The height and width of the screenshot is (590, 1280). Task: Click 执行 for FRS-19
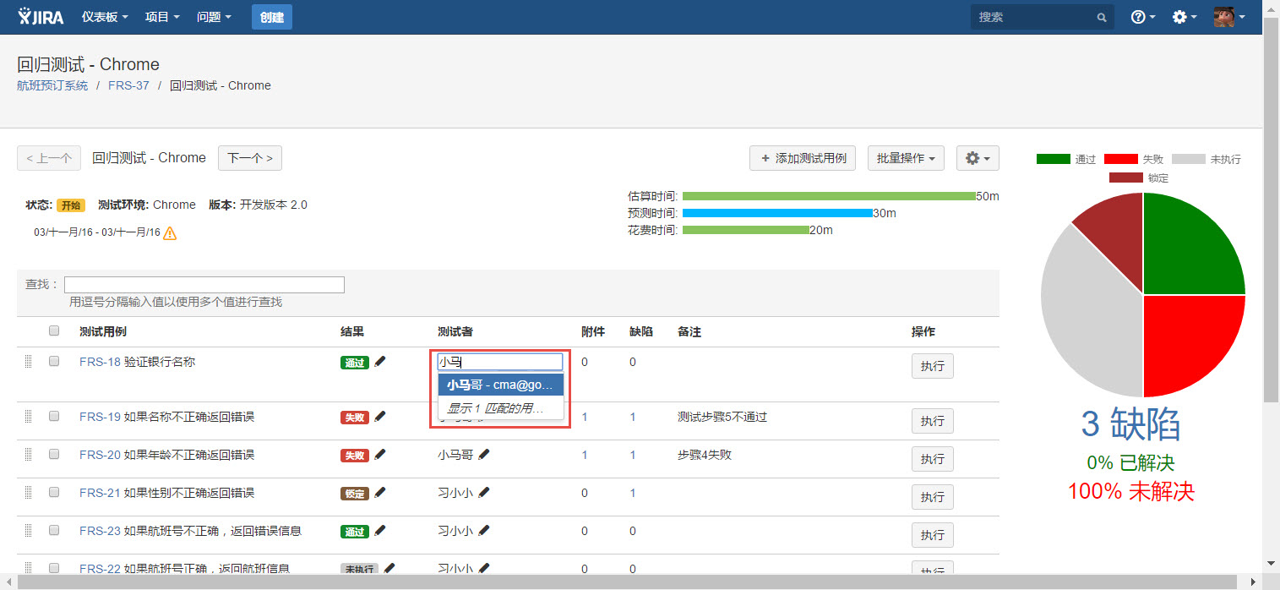click(933, 421)
